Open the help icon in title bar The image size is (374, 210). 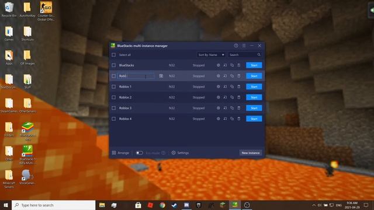[236, 45]
